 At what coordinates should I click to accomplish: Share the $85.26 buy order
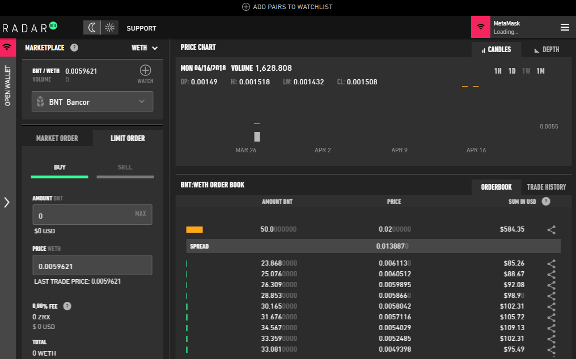[552, 263]
